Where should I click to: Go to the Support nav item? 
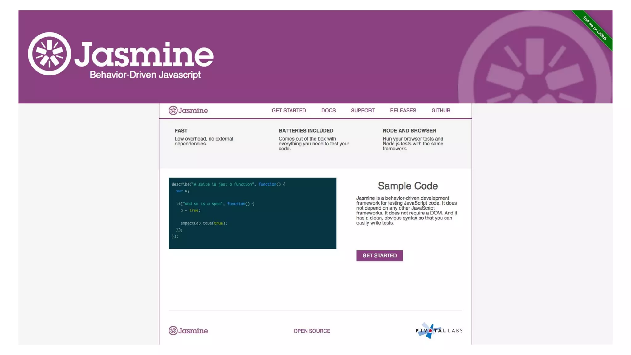[363, 111]
